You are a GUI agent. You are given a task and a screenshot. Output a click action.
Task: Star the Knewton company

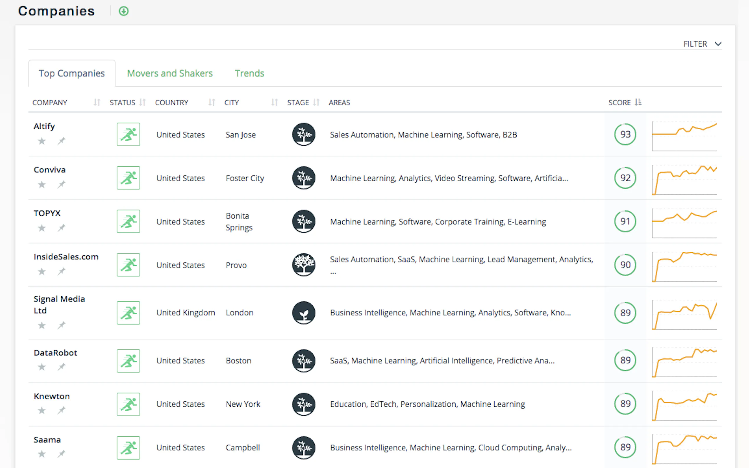pos(42,411)
